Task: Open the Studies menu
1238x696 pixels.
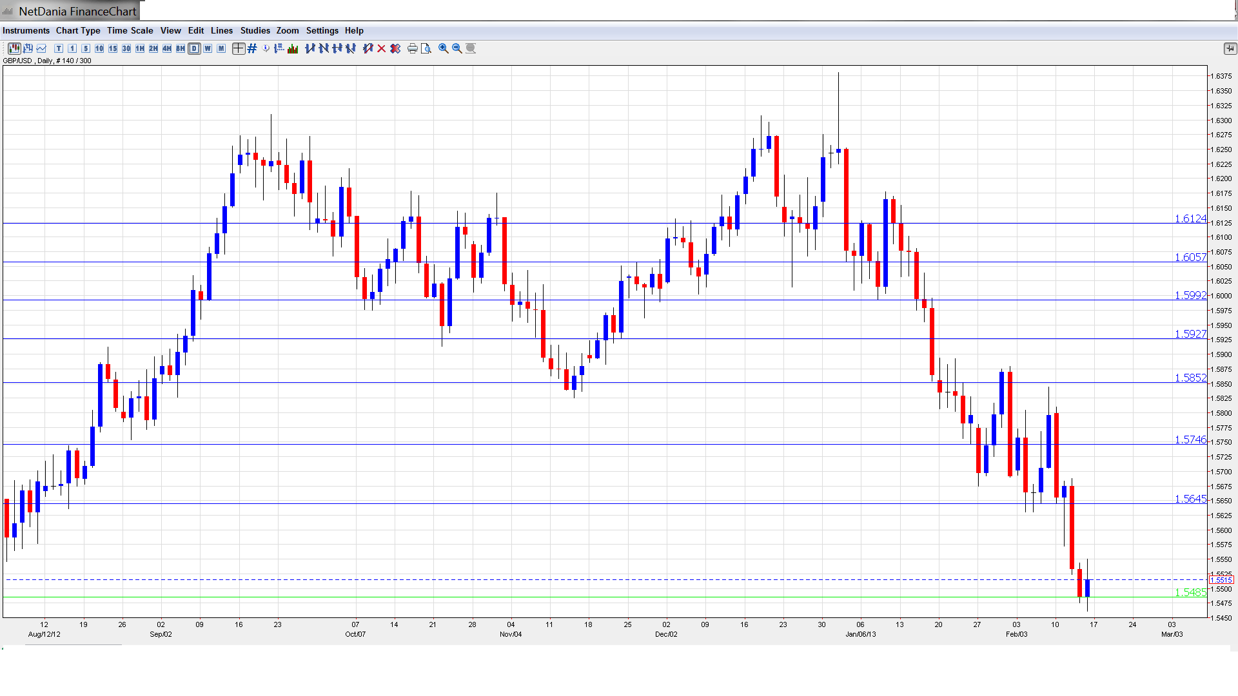Action: pos(255,30)
